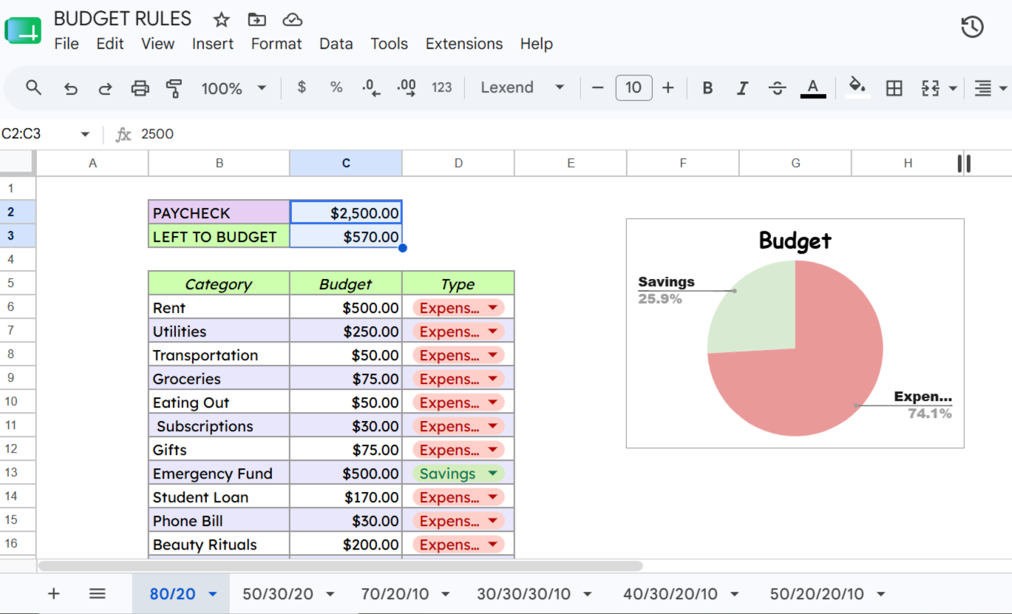Open version history clock icon
Screen dimensions: 1012x614
tap(972, 27)
